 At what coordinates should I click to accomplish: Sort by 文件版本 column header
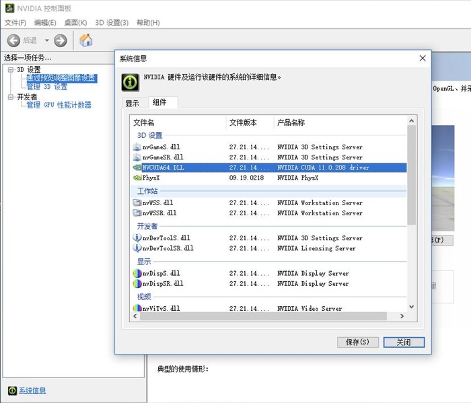(250, 122)
